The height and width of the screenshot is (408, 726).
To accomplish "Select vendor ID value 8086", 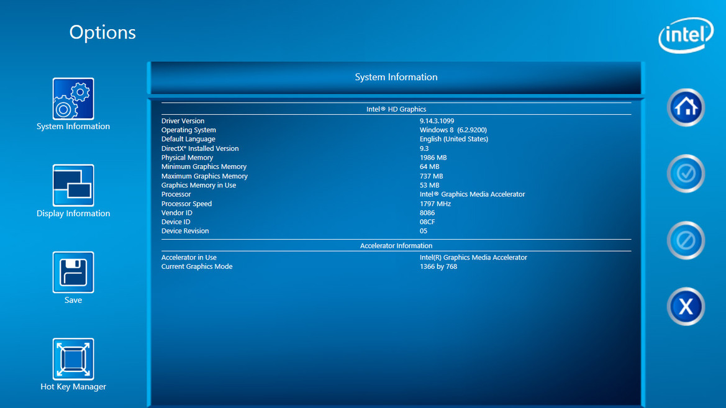I will [x=427, y=213].
